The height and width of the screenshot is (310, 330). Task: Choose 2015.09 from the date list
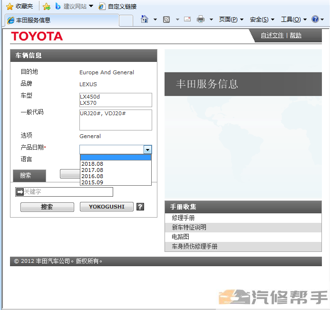pos(116,182)
